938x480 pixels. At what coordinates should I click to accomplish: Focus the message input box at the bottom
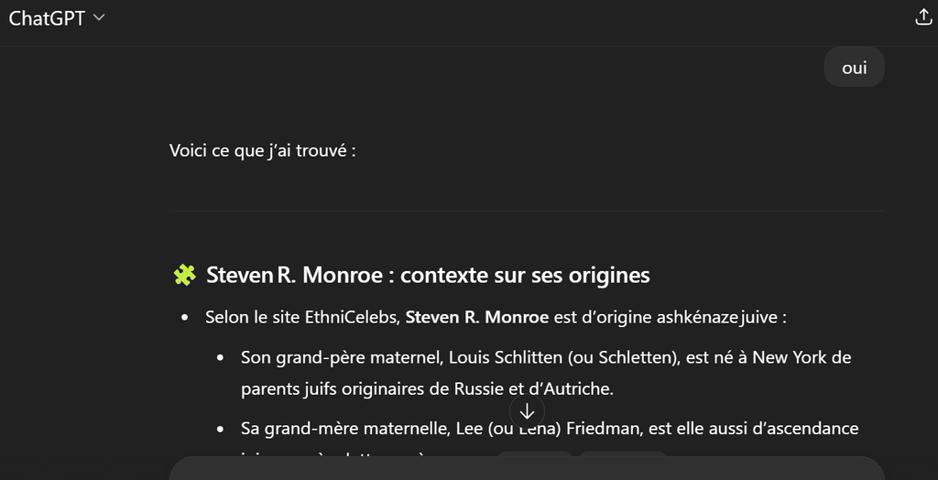[526, 468]
